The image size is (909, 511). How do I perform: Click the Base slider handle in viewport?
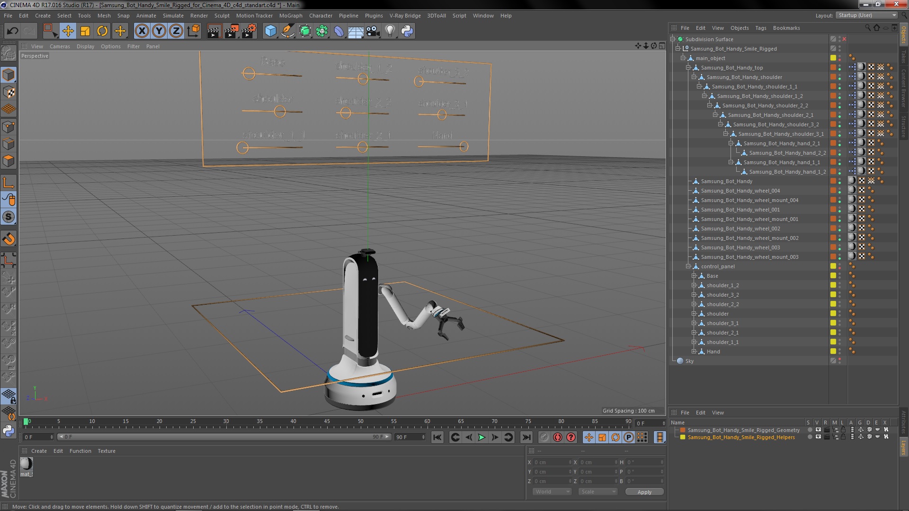pos(249,73)
